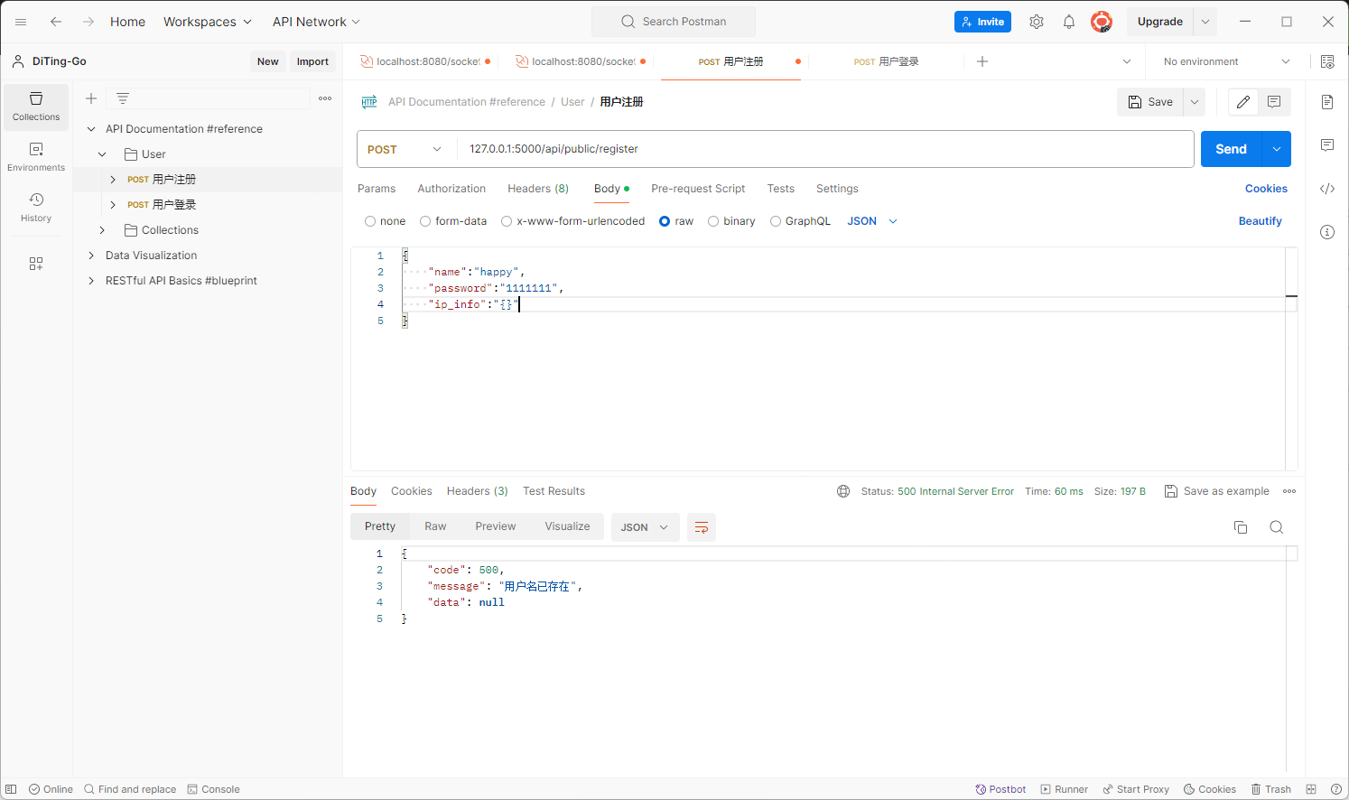Image resolution: width=1349 pixels, height=800 pixels.
Task: Open the POST method dropdown
Action: (405, 149)
